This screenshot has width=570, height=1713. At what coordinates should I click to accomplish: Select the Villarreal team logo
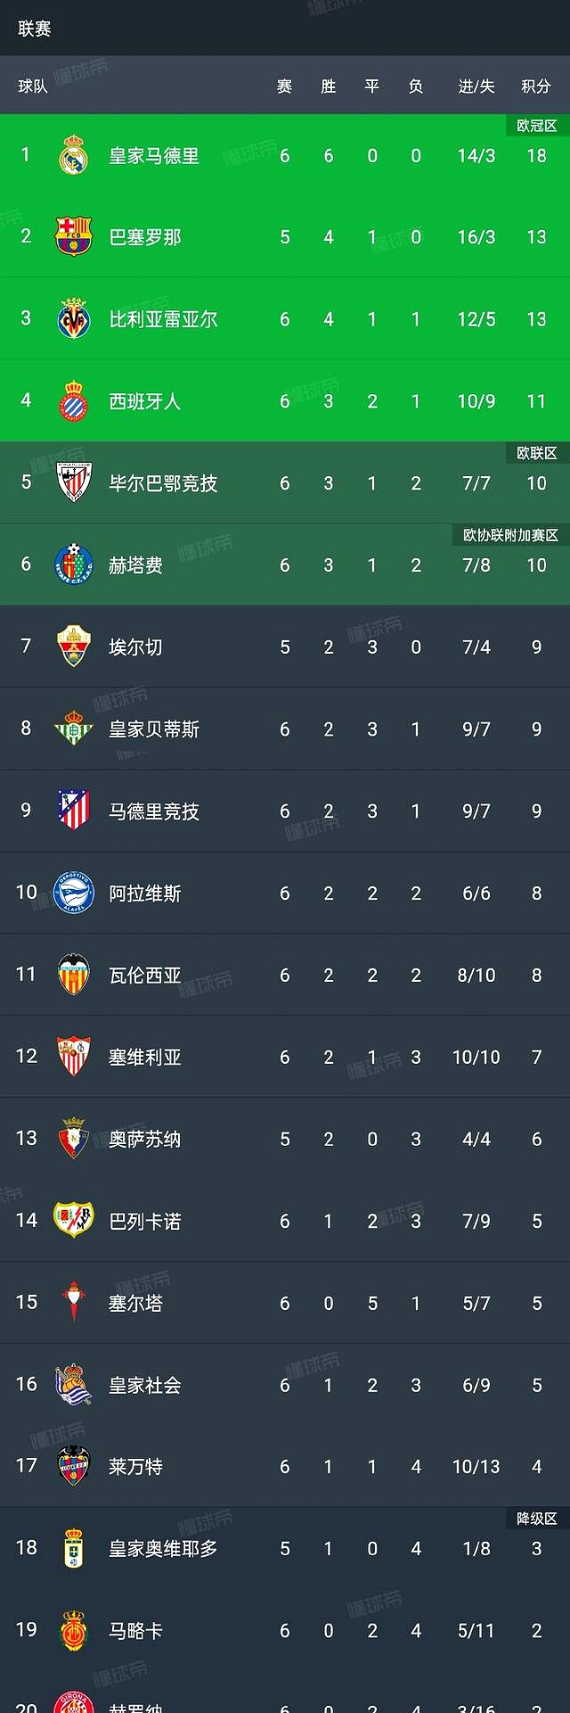[x=75, y=317]
